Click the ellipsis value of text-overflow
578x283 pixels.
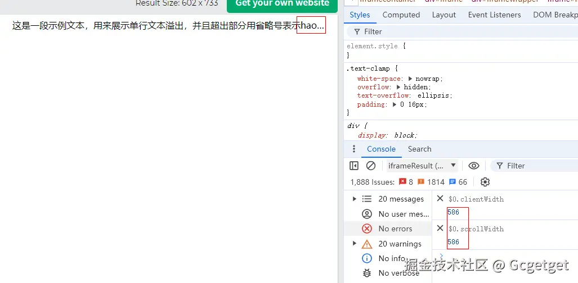point(433,95)
